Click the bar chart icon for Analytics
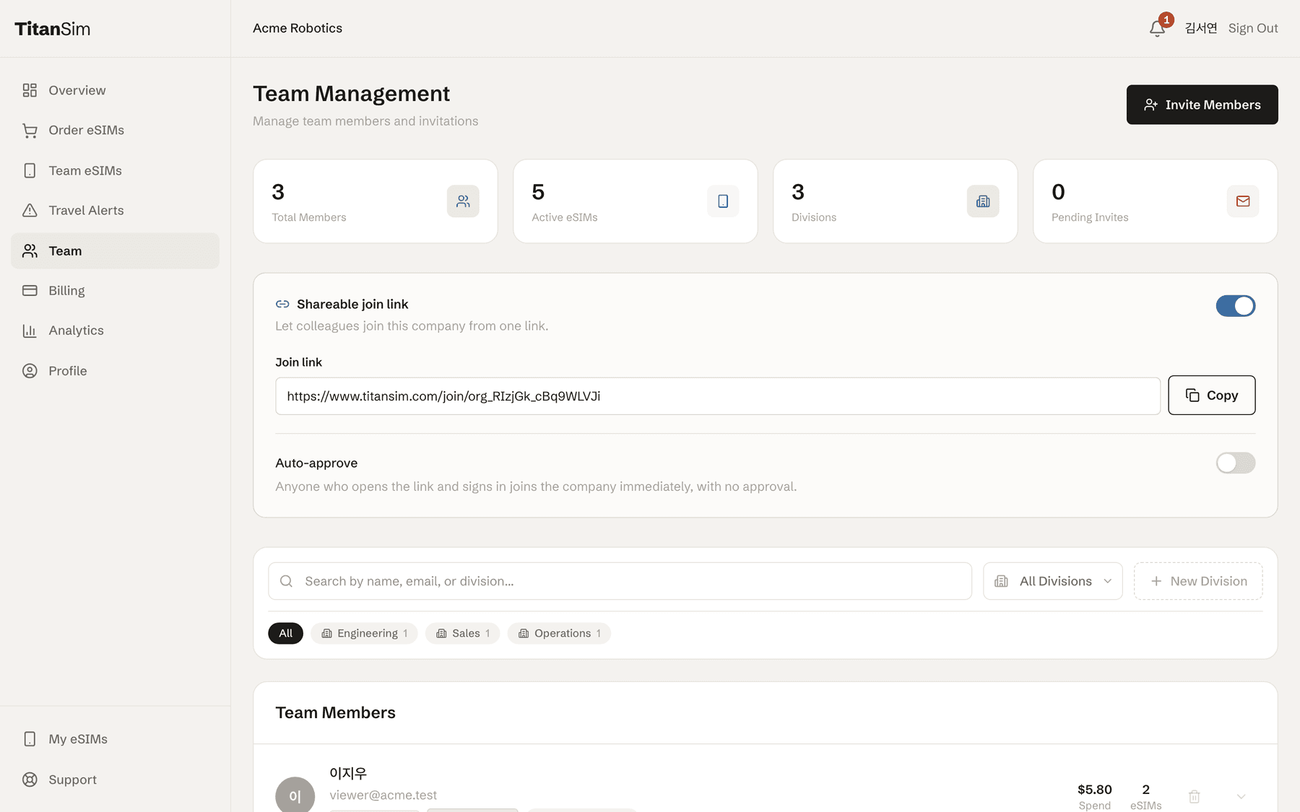1300x812 pixels. [x=30, y=331]
